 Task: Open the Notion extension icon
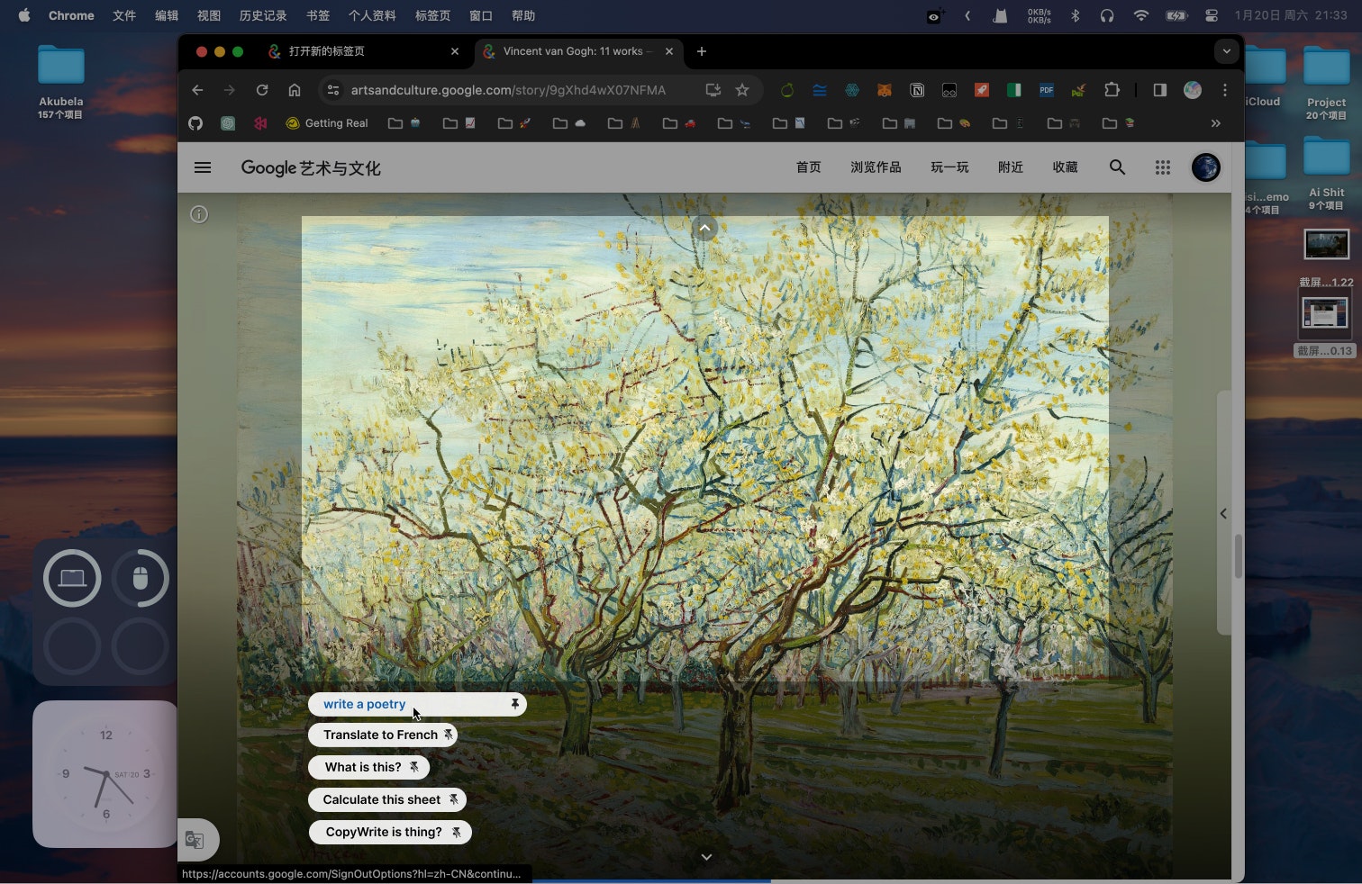click(917, 90)
